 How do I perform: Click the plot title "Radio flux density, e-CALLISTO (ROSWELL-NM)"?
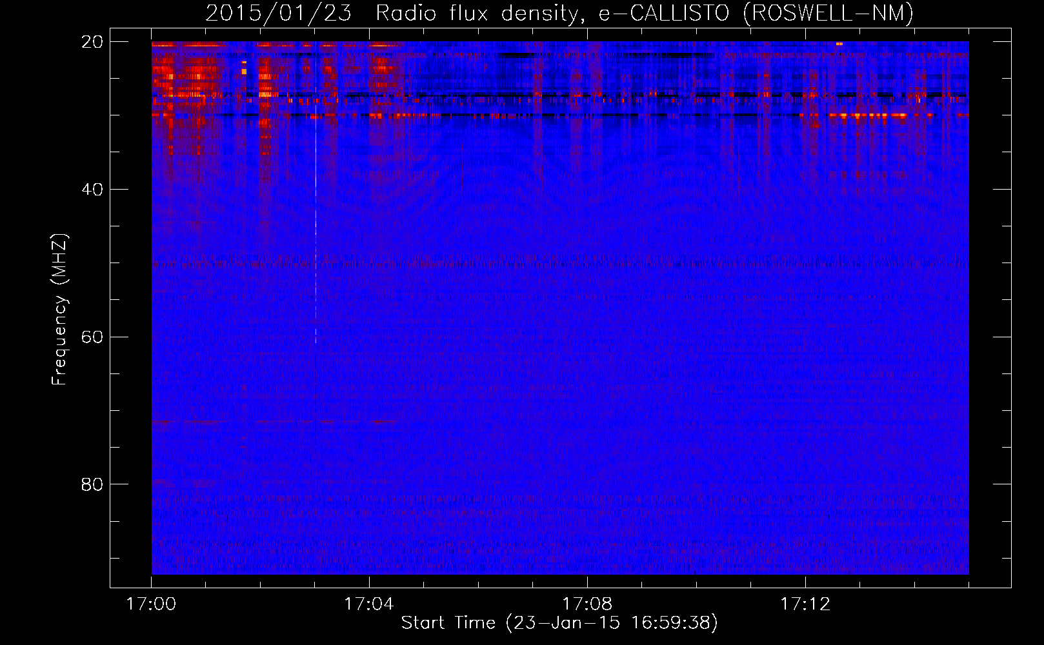[x=644, y=13]
